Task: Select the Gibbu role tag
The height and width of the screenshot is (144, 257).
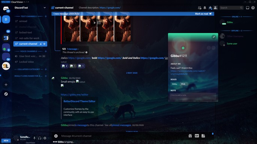Action: [x=174, y=84]
